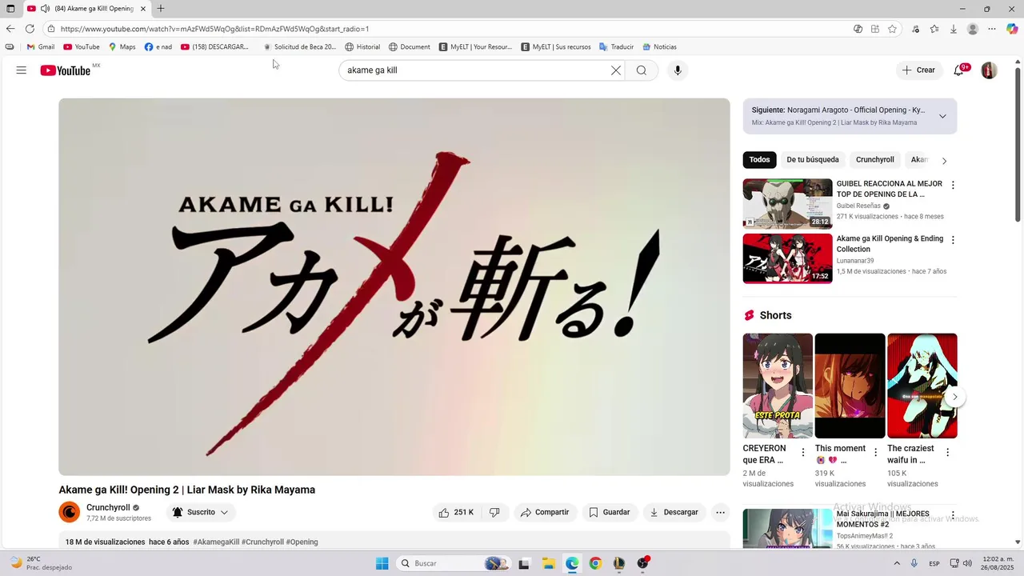Image resolution: width=1024 pixels, height=576 pixels.
Task: Open Subscribed notification options dropdown
Action: pyautogui.click(x=201, y=512)
